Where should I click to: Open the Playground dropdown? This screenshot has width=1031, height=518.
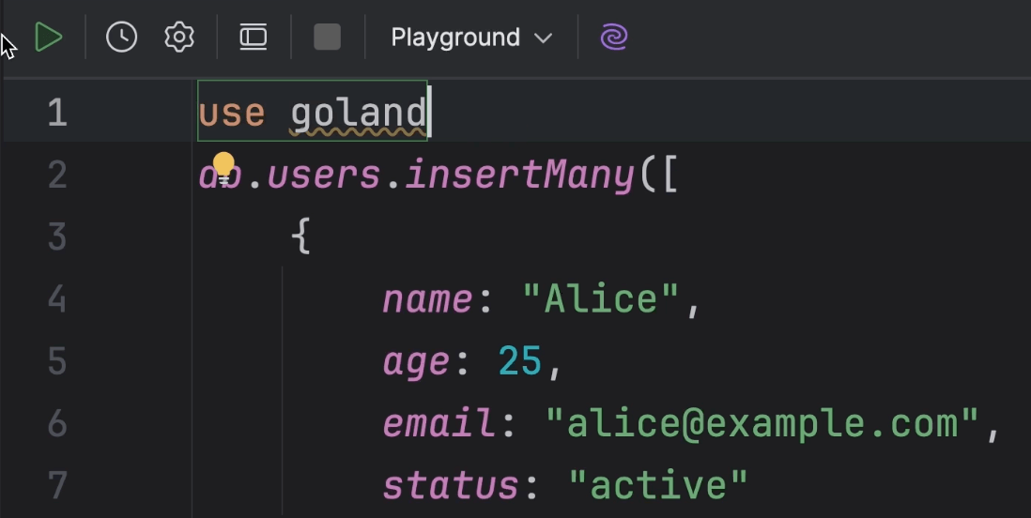pyautogui.click(x=469, y=38)
